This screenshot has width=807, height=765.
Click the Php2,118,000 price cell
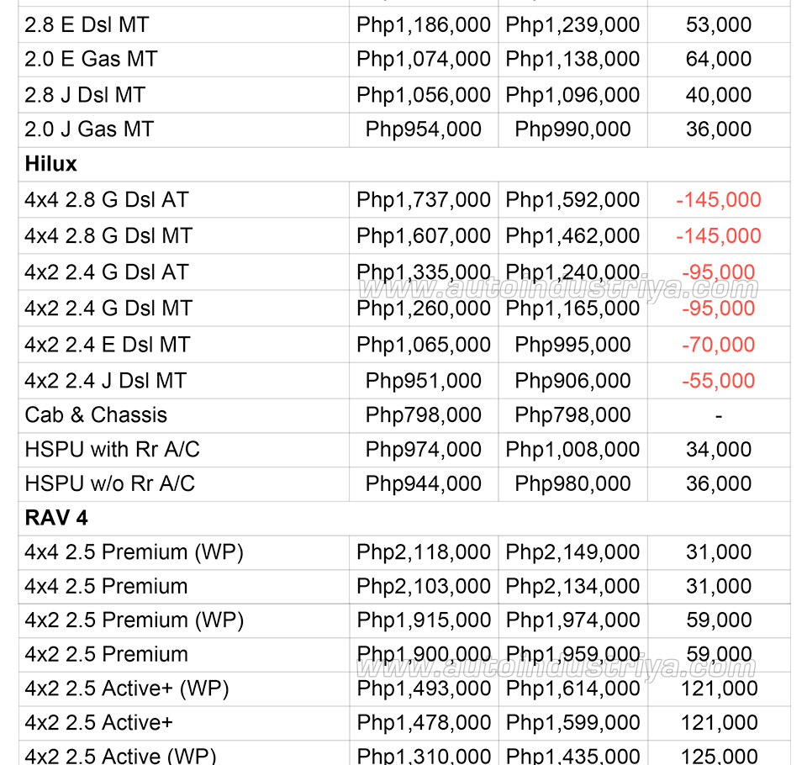(x=424, y=552)
